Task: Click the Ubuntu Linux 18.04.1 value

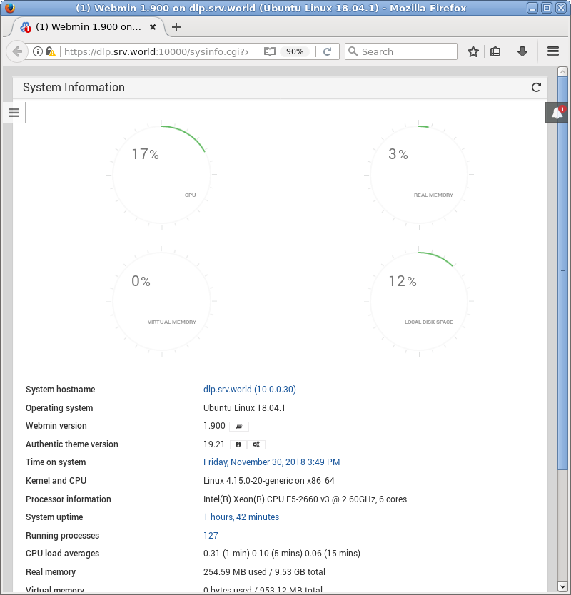Action: tap(244, 408)
